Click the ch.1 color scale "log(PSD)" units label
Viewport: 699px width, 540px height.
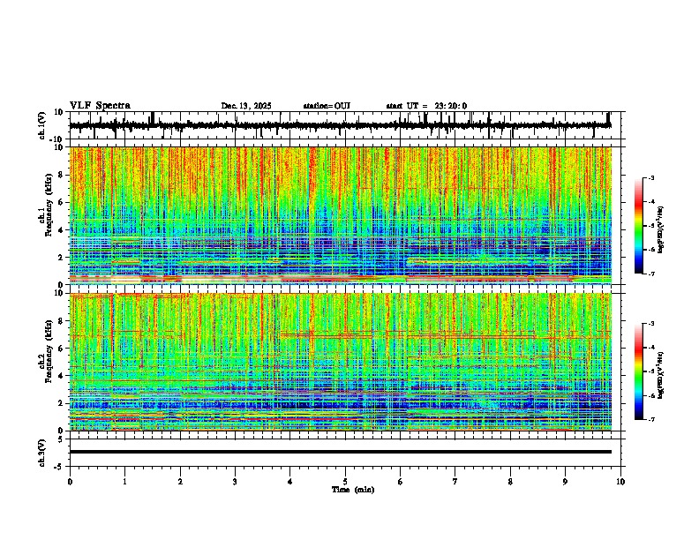tap(661, 230)
